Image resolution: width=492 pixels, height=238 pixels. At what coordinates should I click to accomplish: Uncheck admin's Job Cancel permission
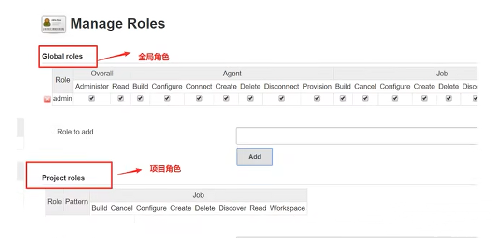(365, 98)
